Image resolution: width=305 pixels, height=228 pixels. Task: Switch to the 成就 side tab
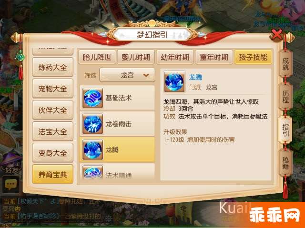[285, 64]
